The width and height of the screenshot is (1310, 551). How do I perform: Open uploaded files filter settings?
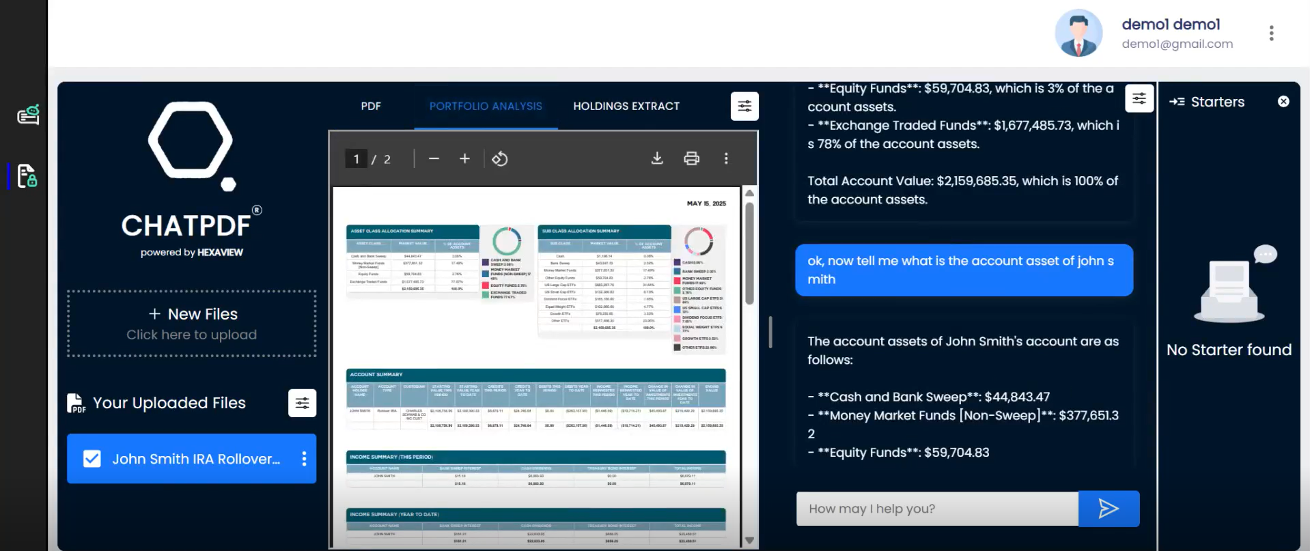pos(302,403)
